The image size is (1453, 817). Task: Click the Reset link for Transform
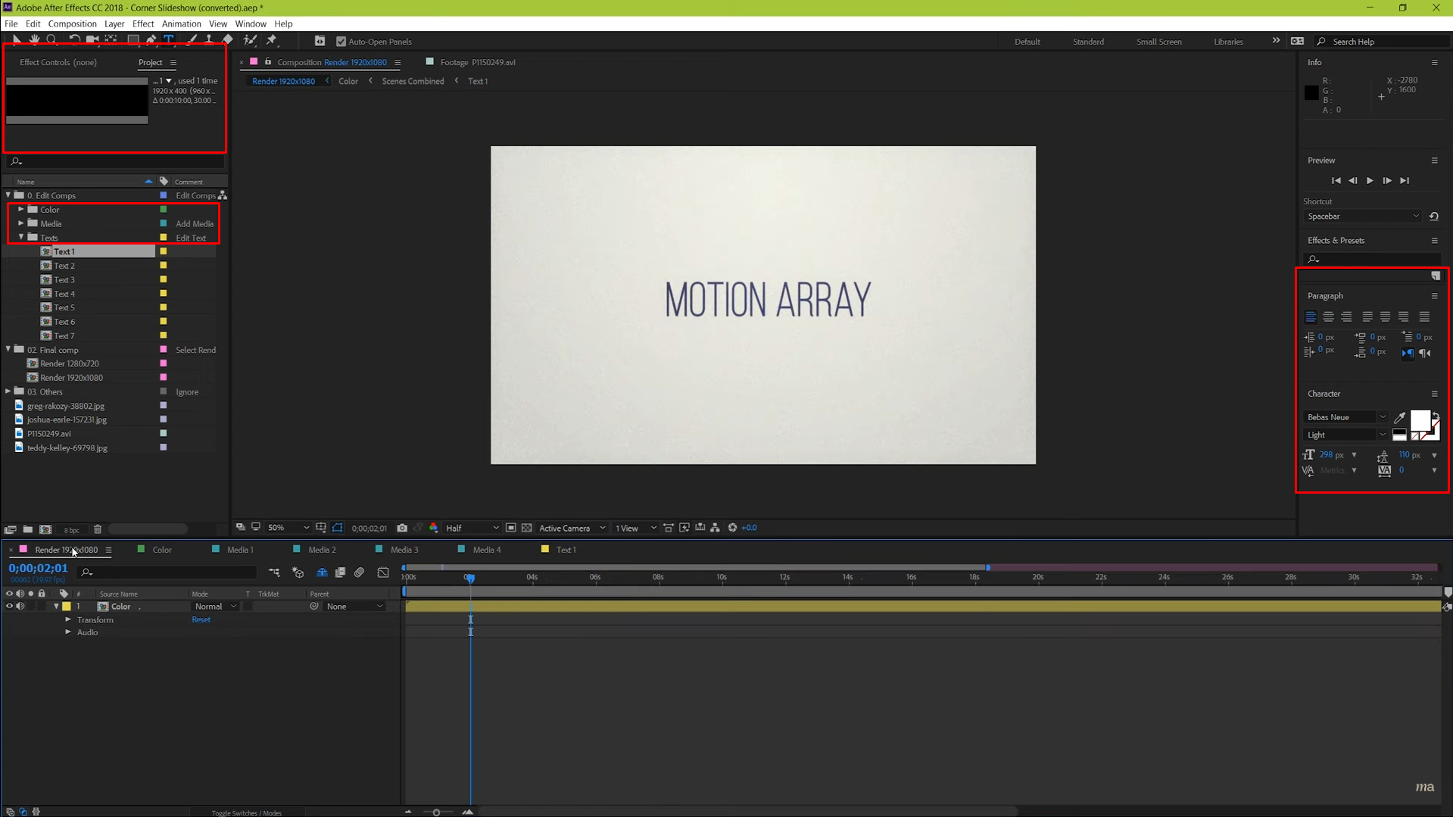201,619
